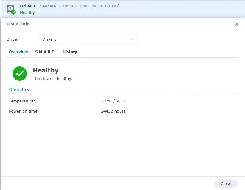
Task: Click the large bold Healthy heading
Action: 46,70
